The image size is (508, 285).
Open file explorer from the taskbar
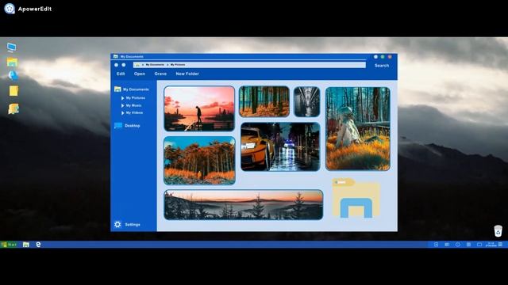tap(26, 245)
